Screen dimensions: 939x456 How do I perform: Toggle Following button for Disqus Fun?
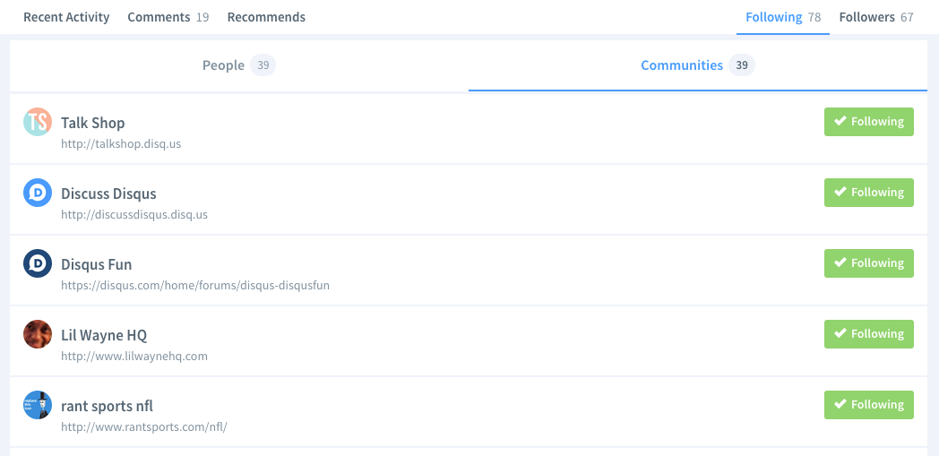coord(869,263)
